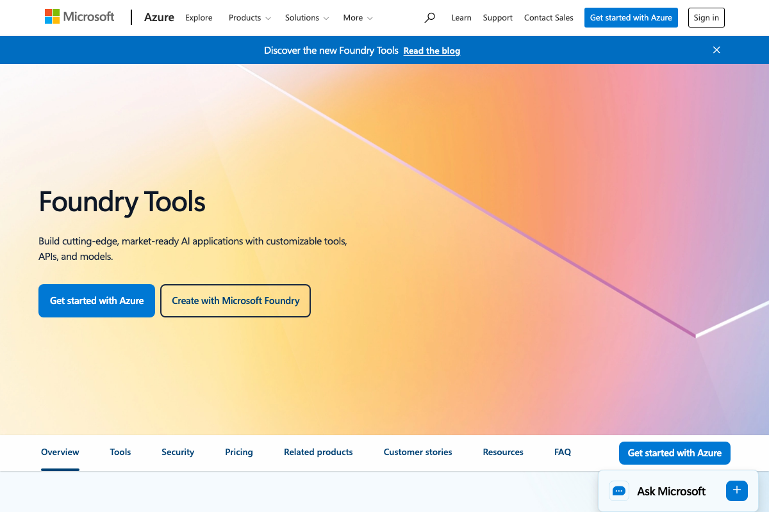Screen dimensions: 769x512
Task: Switch to the Security tab
Action: [178, 452]
